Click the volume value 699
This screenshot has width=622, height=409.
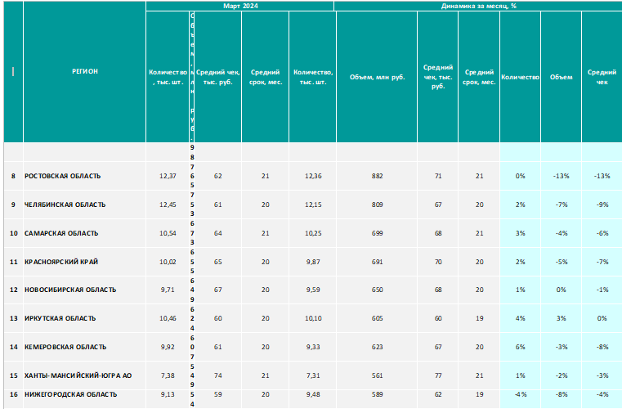377,233
